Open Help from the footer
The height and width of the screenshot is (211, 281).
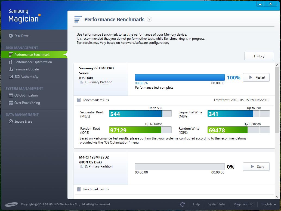pyautogui.click(x=196, y=204)
